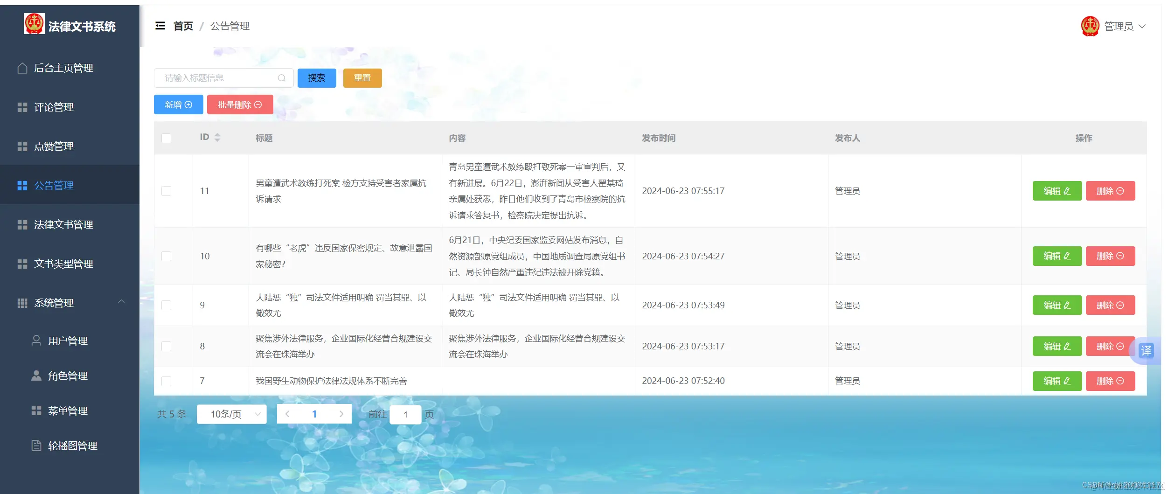This screenshot has width=1168, height=494.
Task: Click the ID column sort arrows
Action: (x=217, y=137)
